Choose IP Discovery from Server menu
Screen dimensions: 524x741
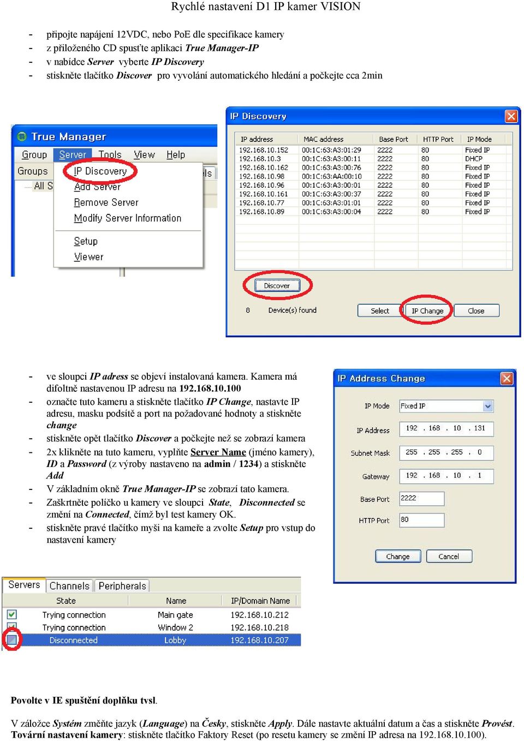click(x=100, y=171)
